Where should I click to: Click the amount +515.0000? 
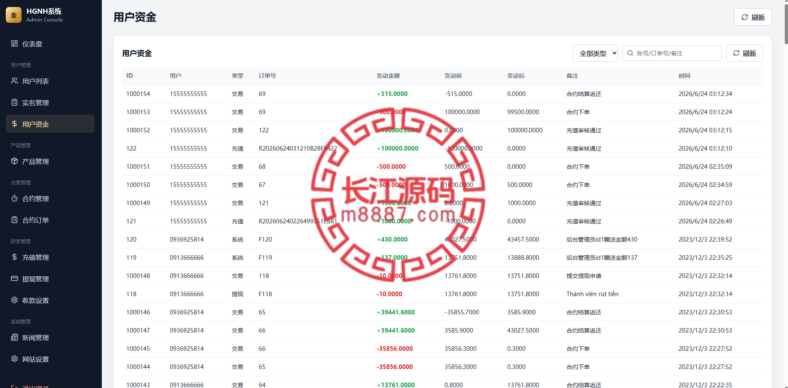(392, 94)
